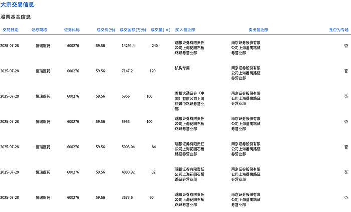Select the volume cell 84
The width and height of the screenshot is (351, 212).
coord(154,147)
